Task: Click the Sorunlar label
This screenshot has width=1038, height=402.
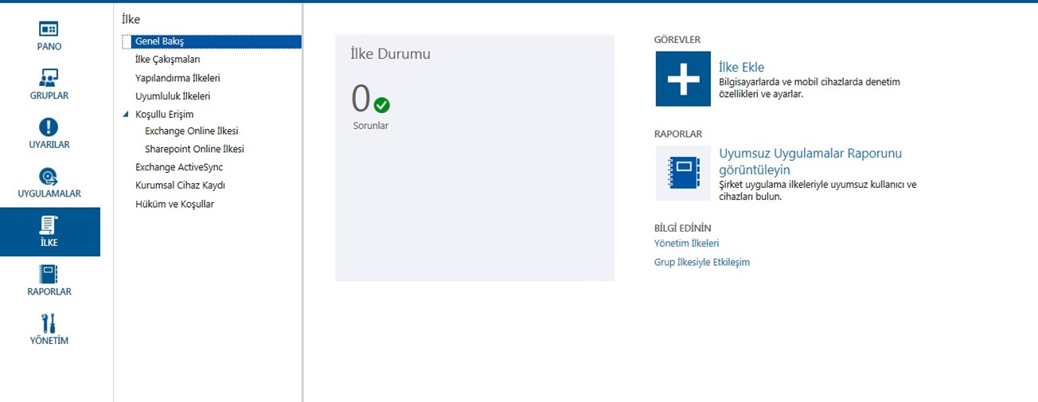Action: point(371,126)
